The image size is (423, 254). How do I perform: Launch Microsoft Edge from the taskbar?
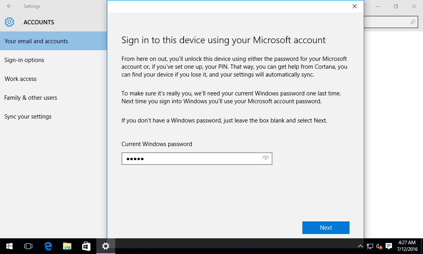48,246
